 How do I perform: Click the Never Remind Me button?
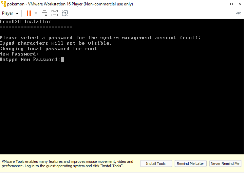pos(225,164)
